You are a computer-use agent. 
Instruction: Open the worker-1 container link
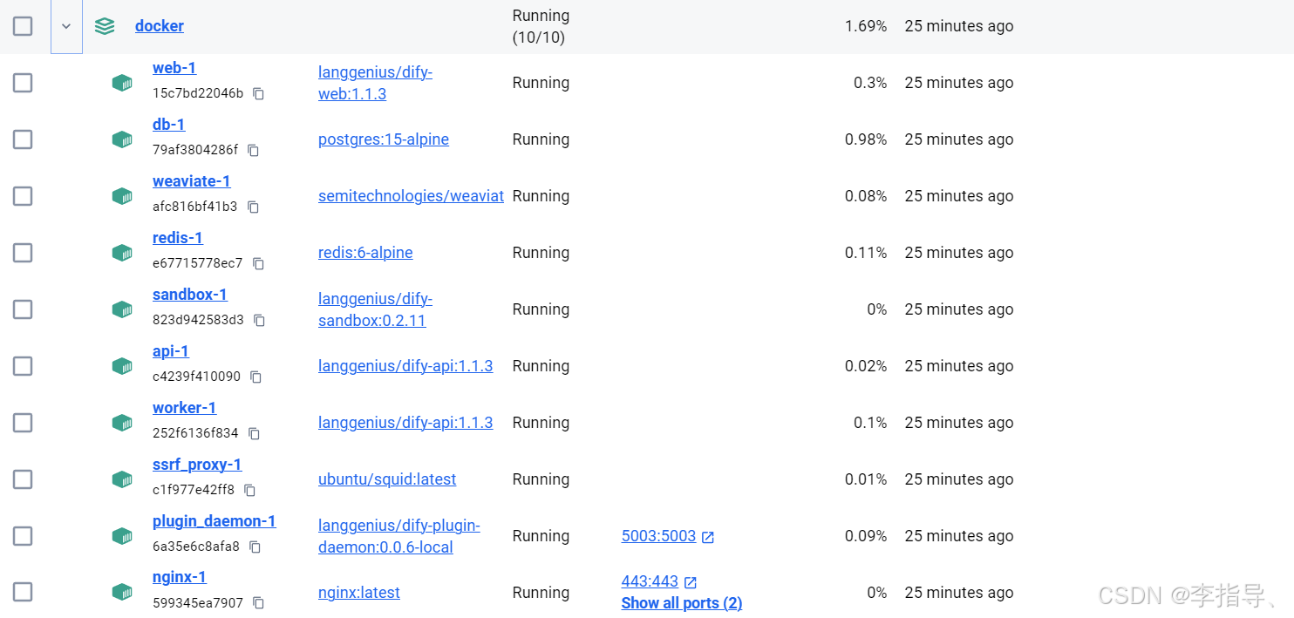tap(185, 408)
